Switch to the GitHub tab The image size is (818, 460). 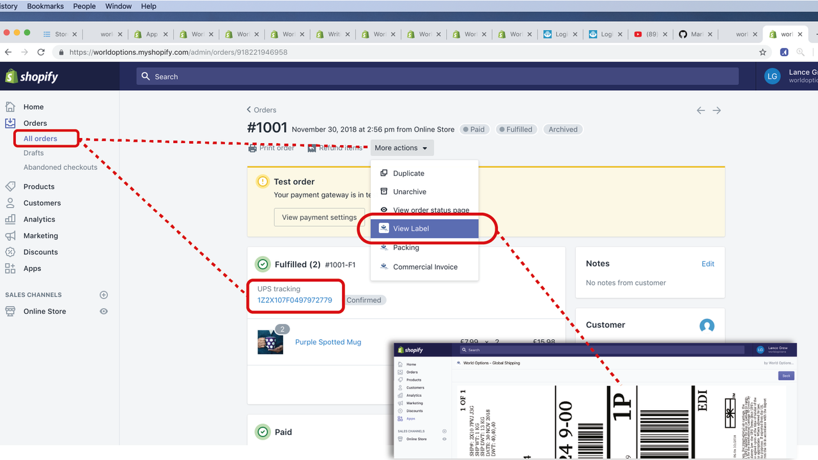pos(695,34)
